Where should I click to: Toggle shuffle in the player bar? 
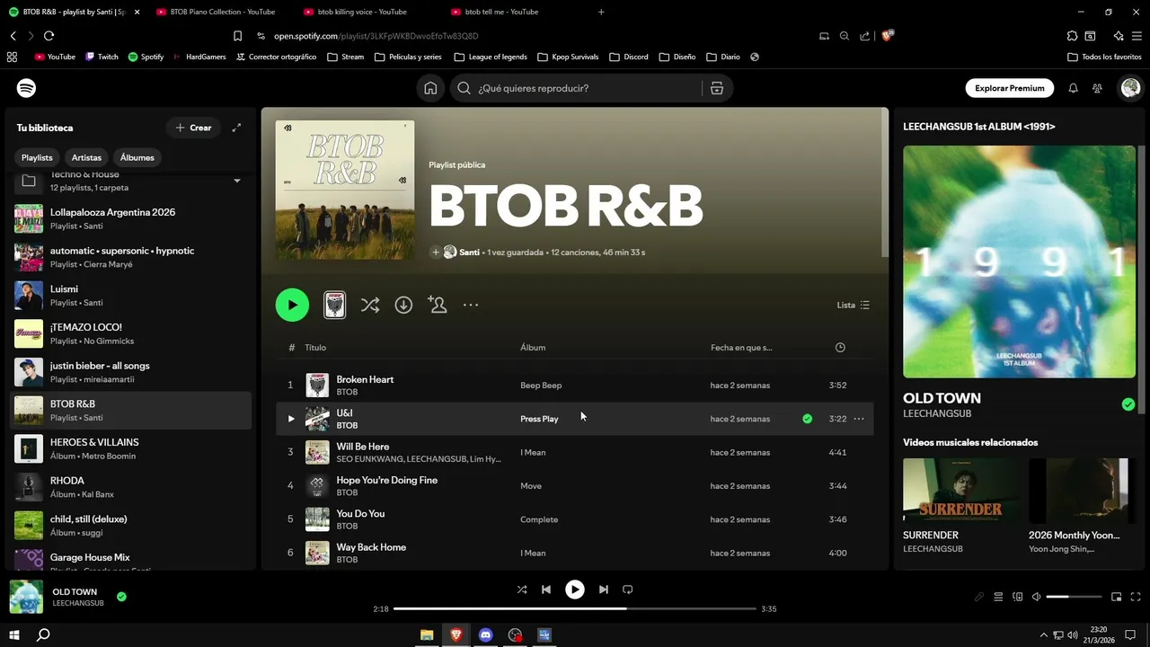pyautogui.click(x=522, y=589)
